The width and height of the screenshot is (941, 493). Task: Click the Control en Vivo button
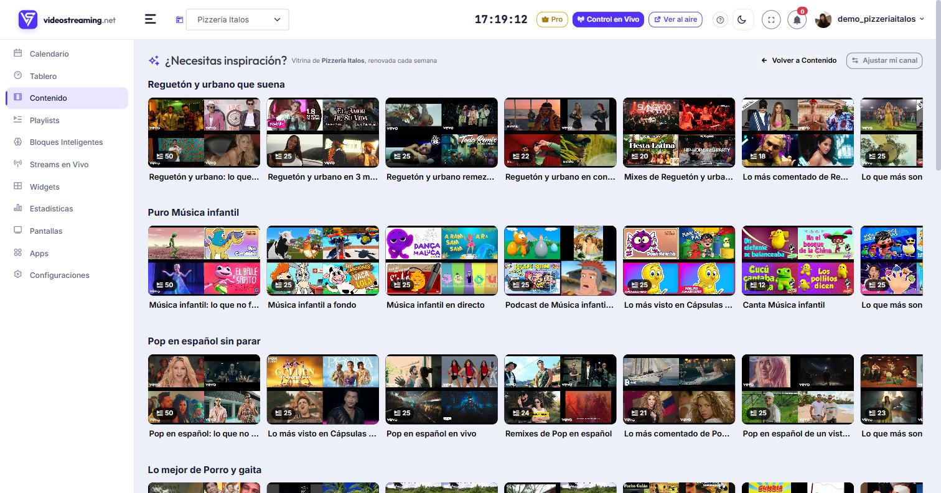click(608, 19)
